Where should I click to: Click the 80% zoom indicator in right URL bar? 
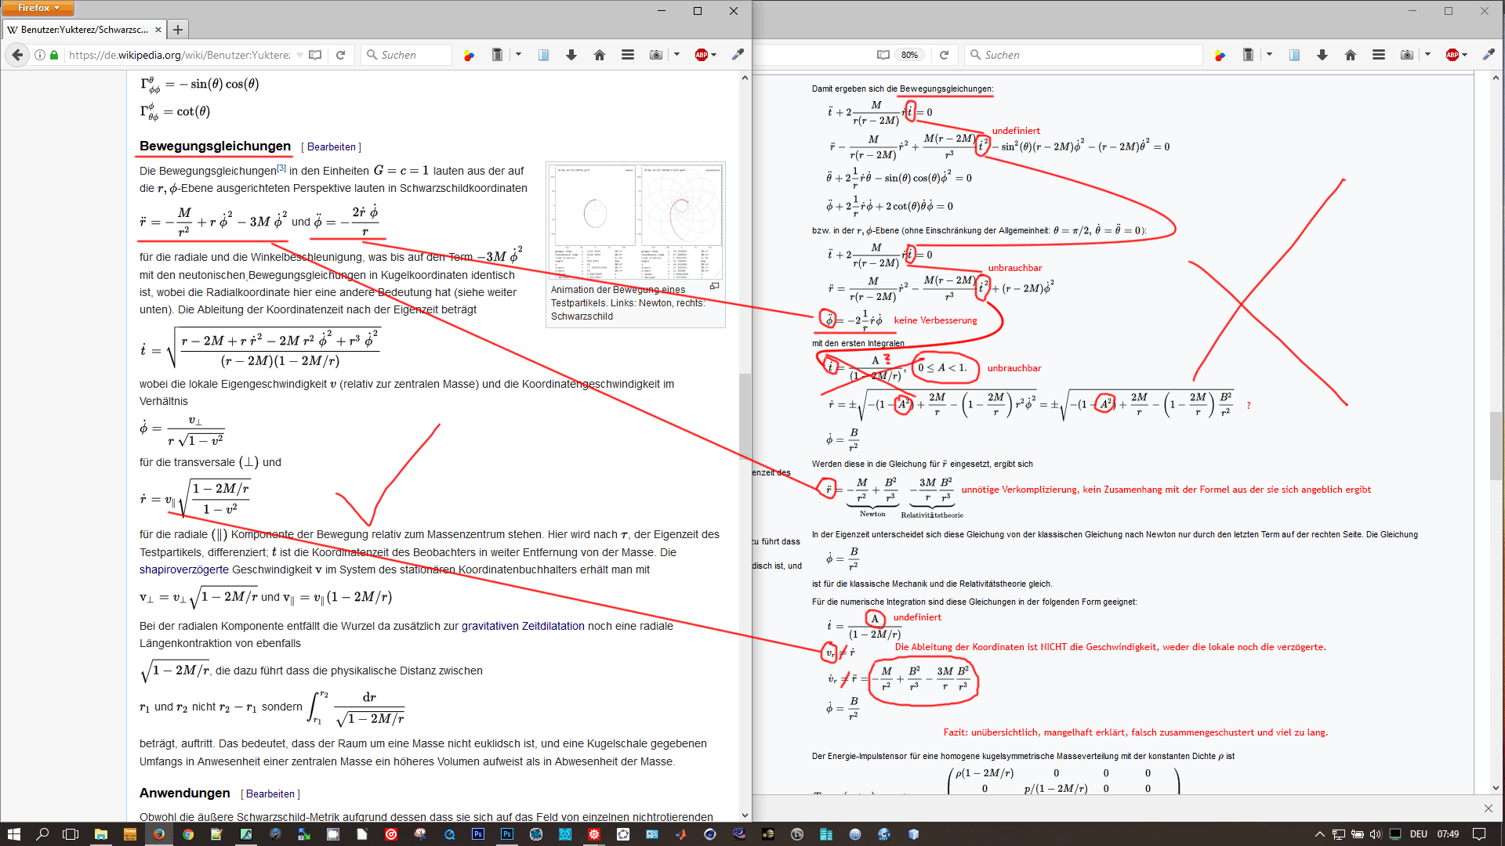(x=909, y=55)
